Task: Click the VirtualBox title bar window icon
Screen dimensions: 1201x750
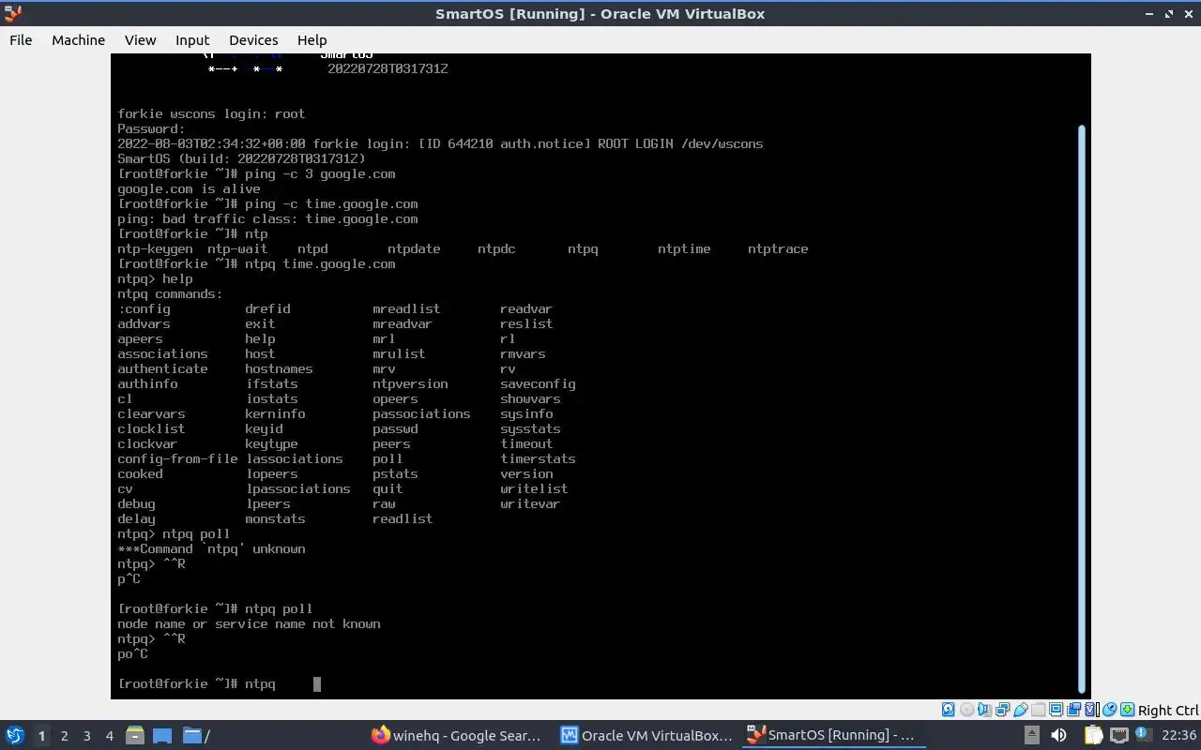Action: (x=12, y=13)
